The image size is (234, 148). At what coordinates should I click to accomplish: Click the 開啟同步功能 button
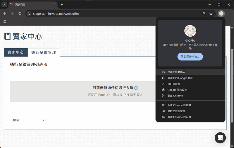(190, 57)
